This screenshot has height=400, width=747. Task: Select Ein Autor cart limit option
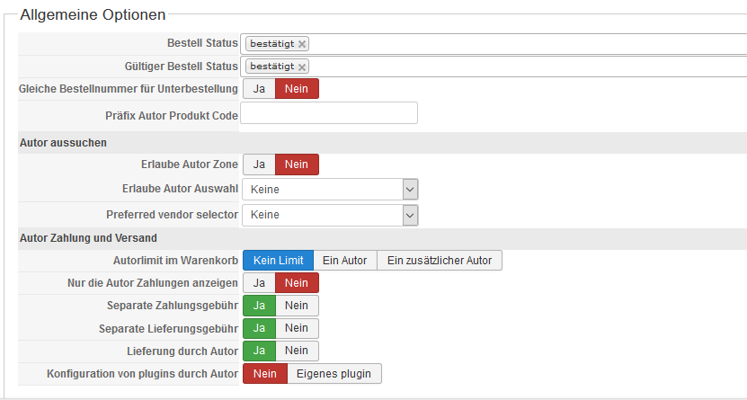click(345, 261)
